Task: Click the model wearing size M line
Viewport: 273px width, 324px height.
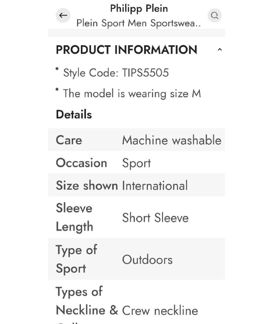Action: pos(132,94)
